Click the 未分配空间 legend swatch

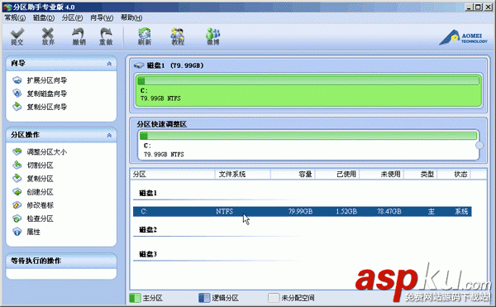click(x=274, y=298)
